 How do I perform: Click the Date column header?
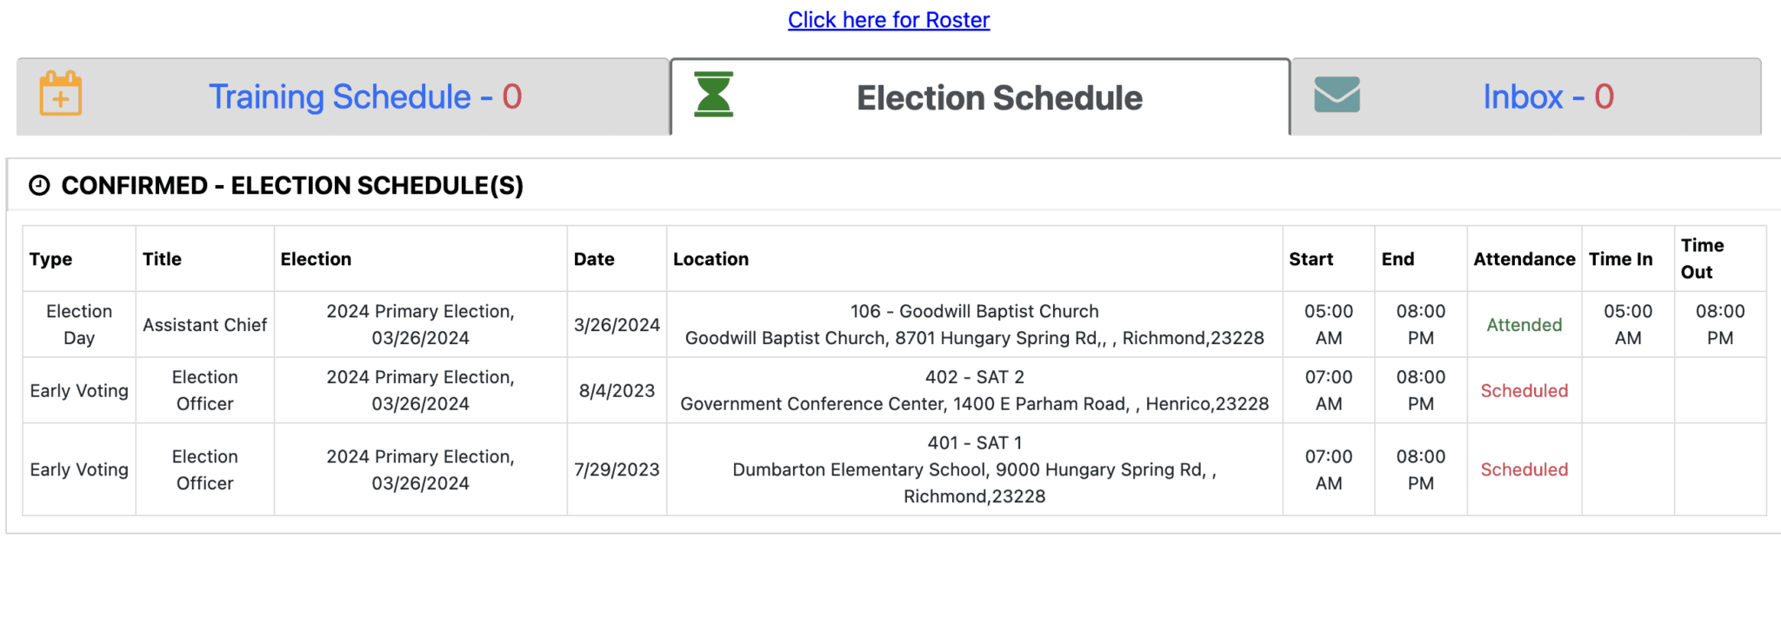pos(594,259)
